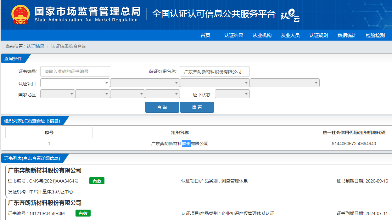Click the 查询 search button

[162, 107]
